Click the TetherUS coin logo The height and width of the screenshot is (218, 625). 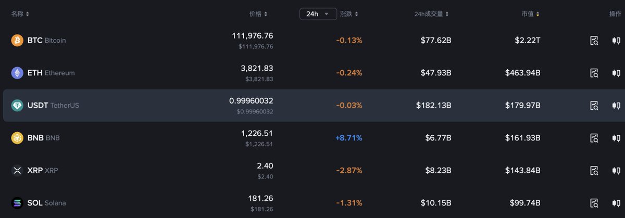(x=17, y=105)
